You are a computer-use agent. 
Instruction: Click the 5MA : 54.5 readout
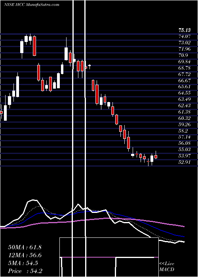click(23, 263)
